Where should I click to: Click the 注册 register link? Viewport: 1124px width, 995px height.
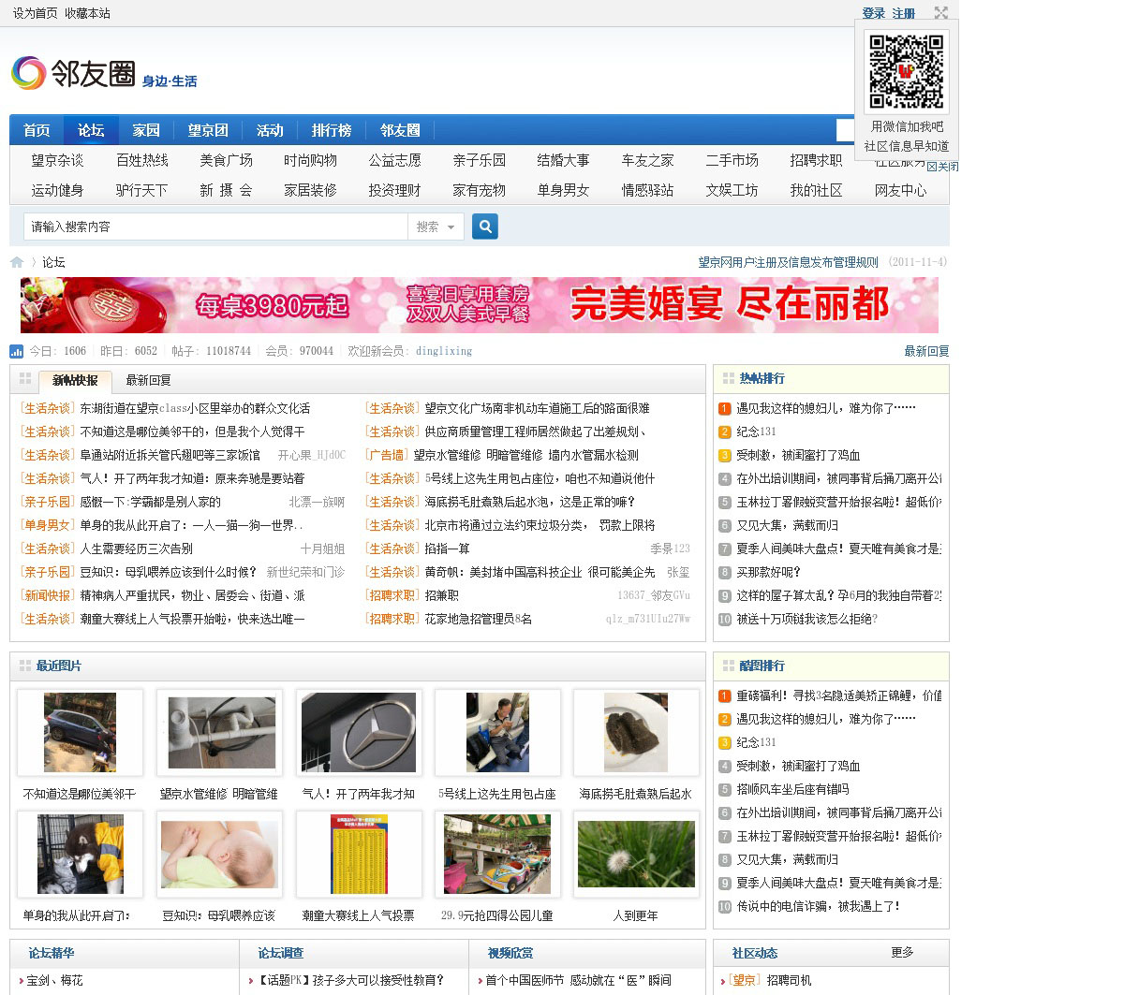tap(903, 13)
